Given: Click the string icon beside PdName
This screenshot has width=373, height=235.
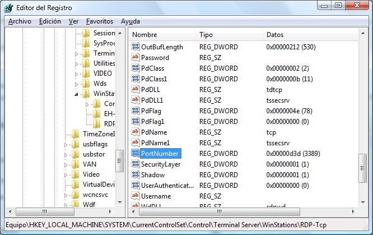Looking at the screenshot, I should (x=136, y=132).
